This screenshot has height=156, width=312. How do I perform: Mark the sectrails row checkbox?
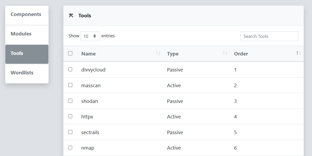click(70, 132)
